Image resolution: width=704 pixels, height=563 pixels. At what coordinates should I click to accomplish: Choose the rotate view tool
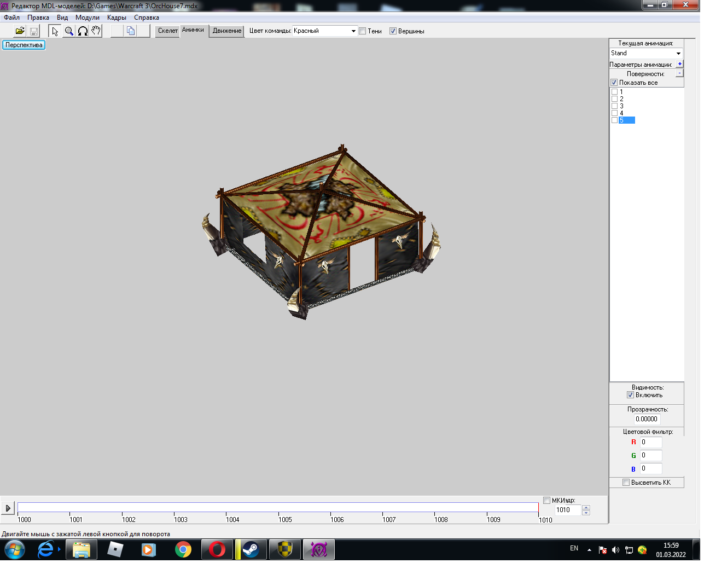pos(83,31)
